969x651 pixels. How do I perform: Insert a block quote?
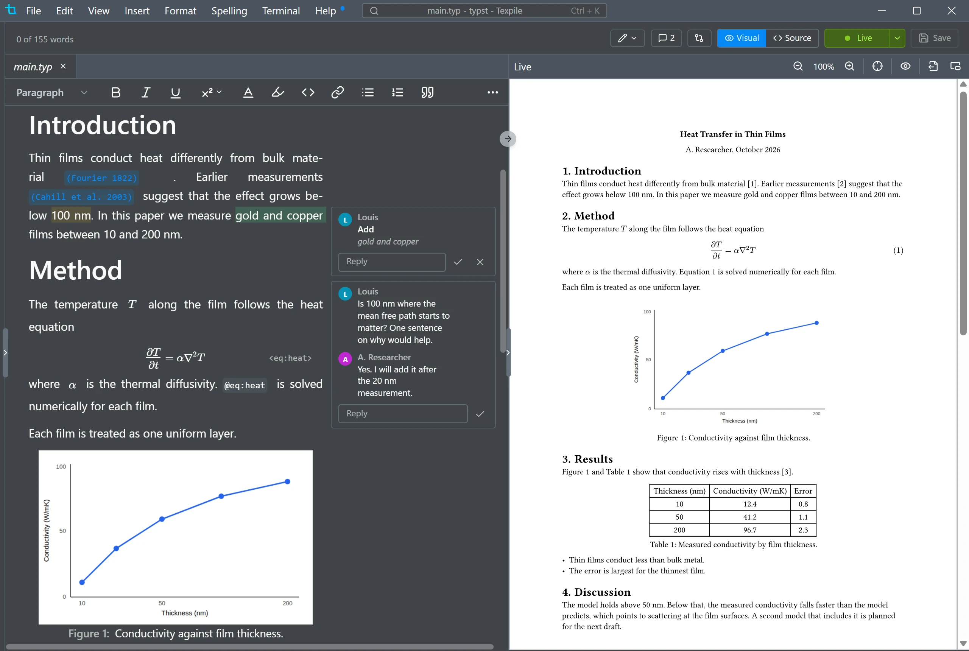click(x=428, y=92)
